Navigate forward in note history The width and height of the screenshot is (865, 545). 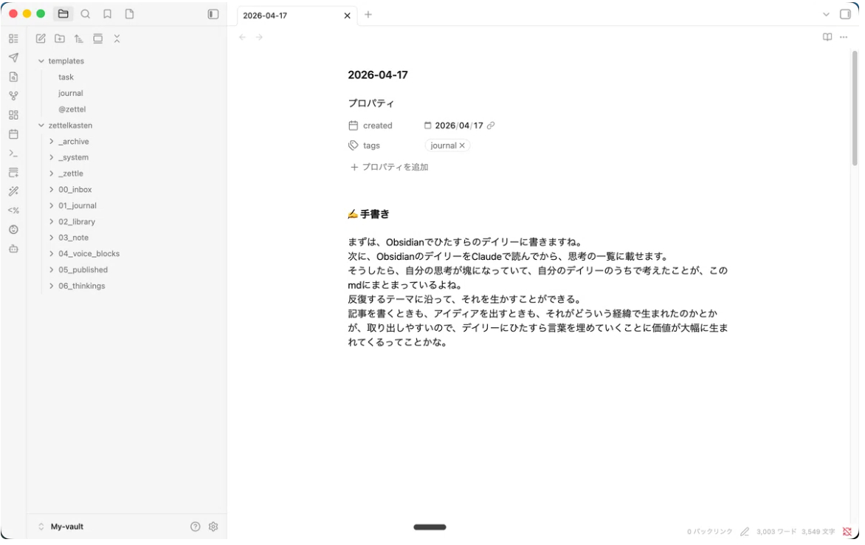(x=259, y=38)
